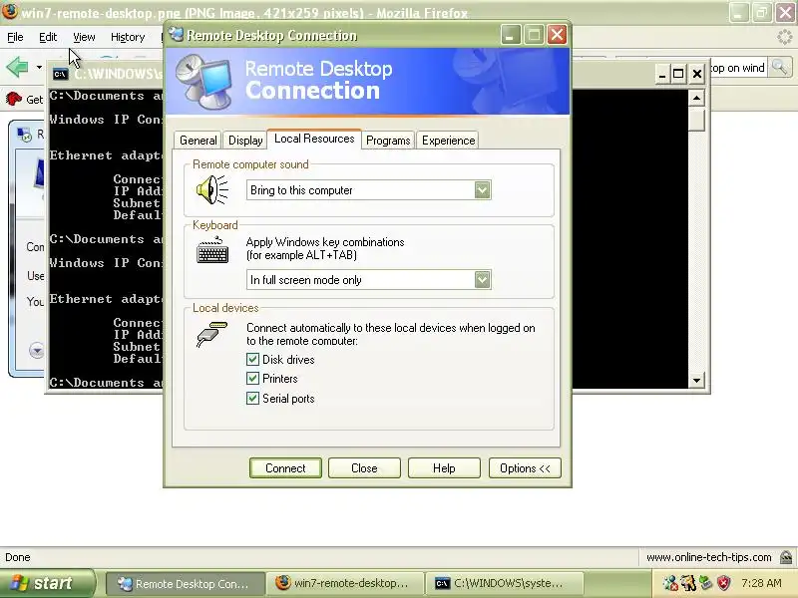Toggle the Printers checkbox
This screenshot has width=798, height=598.
[x=253, y=379]
